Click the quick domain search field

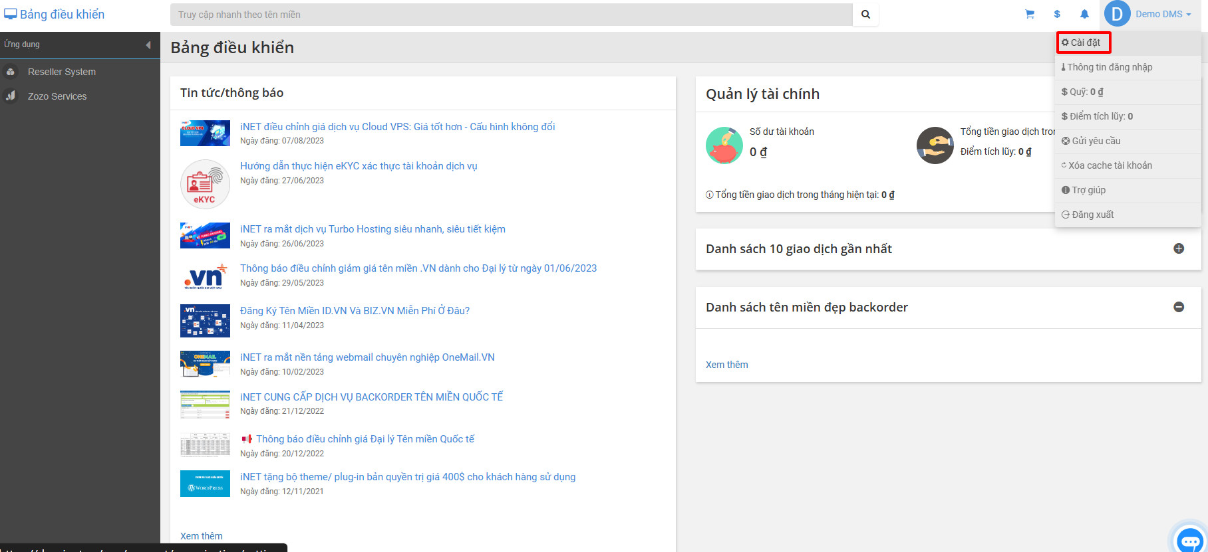coord(511,15)
